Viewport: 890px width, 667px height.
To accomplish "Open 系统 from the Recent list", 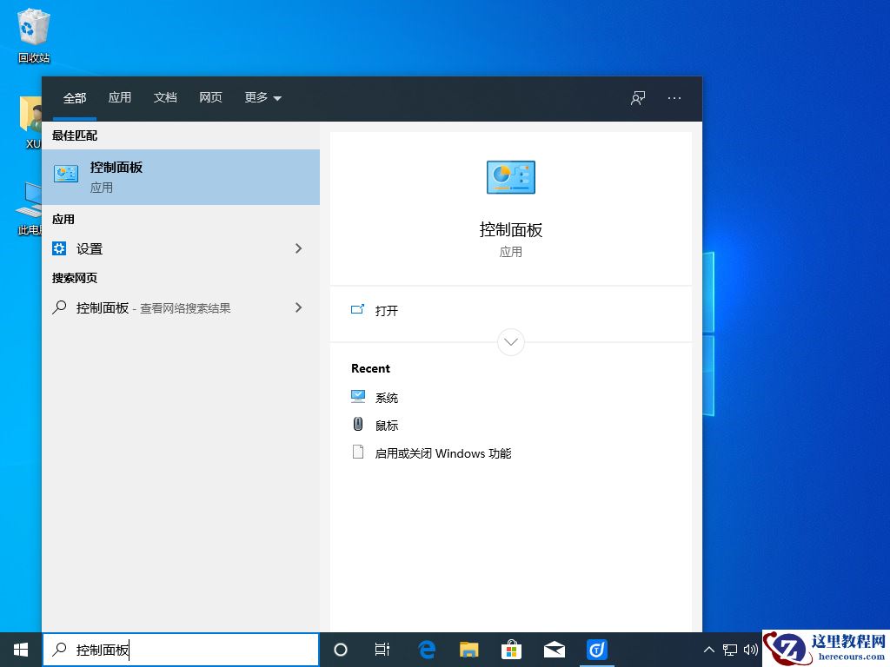I will (386, 397).
